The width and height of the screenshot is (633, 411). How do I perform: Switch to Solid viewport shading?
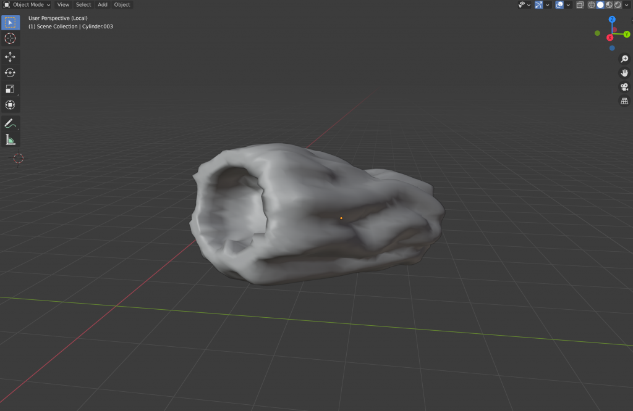click(x=600, y=5)
